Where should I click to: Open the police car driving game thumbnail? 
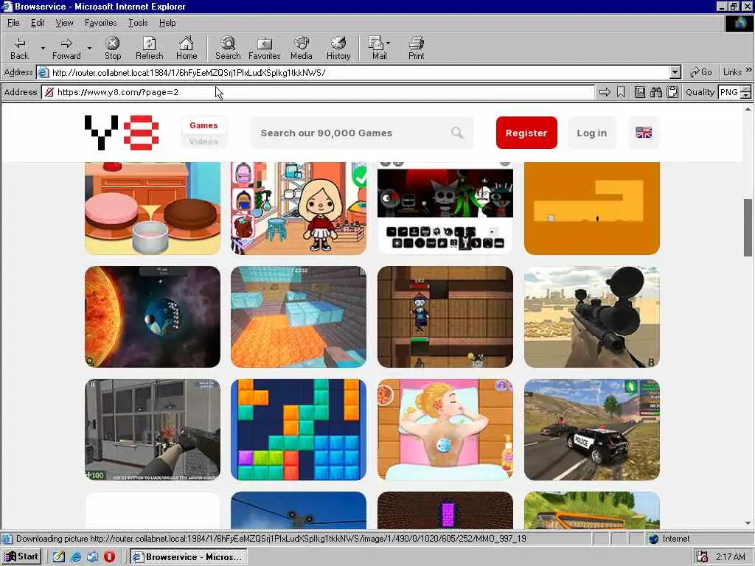coord(592,430)
